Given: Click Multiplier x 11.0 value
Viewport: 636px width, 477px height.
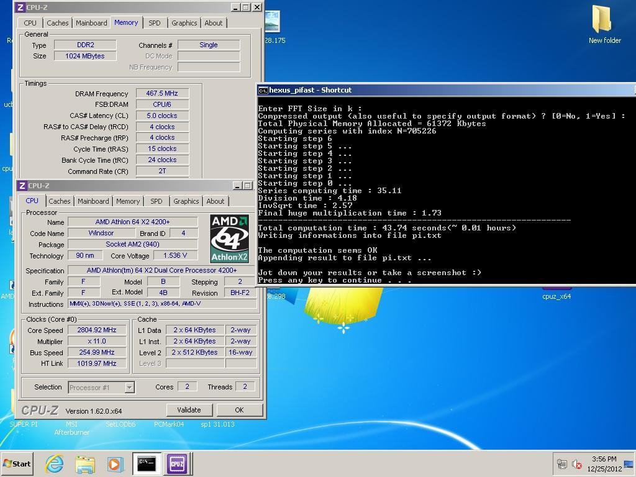Looking at the screenshot, I should 97,341.
